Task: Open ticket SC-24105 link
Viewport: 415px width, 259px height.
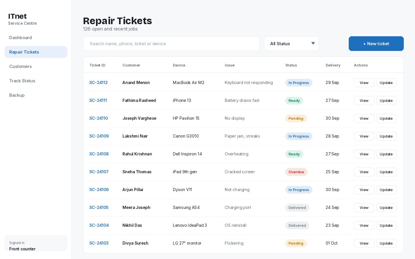Action: 99,207
